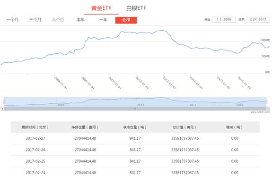Click the end date input field
This screenshot has height=176, width=272.
click(x=258, y=19)
